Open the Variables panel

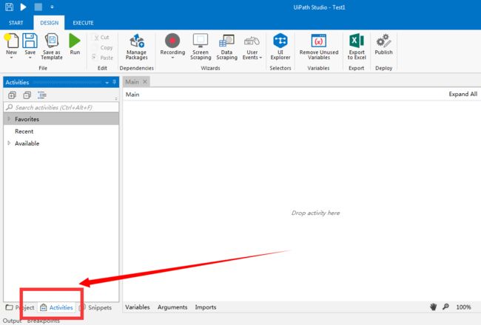(x=138, y=307)
